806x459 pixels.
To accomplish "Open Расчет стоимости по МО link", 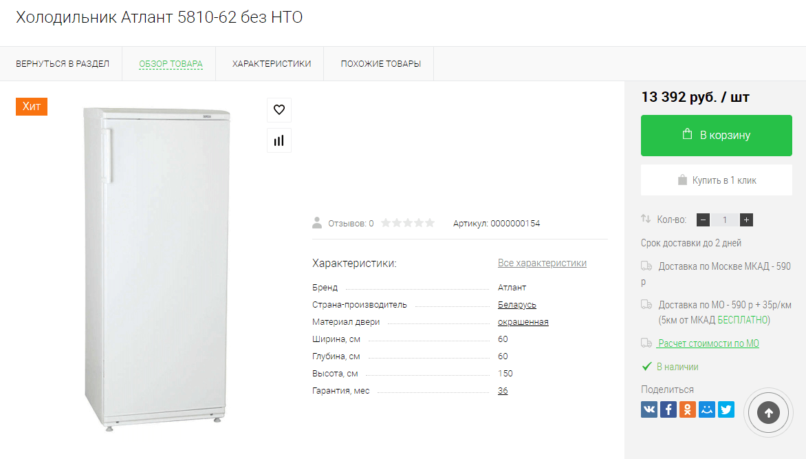I will click(x=708, y=343).
